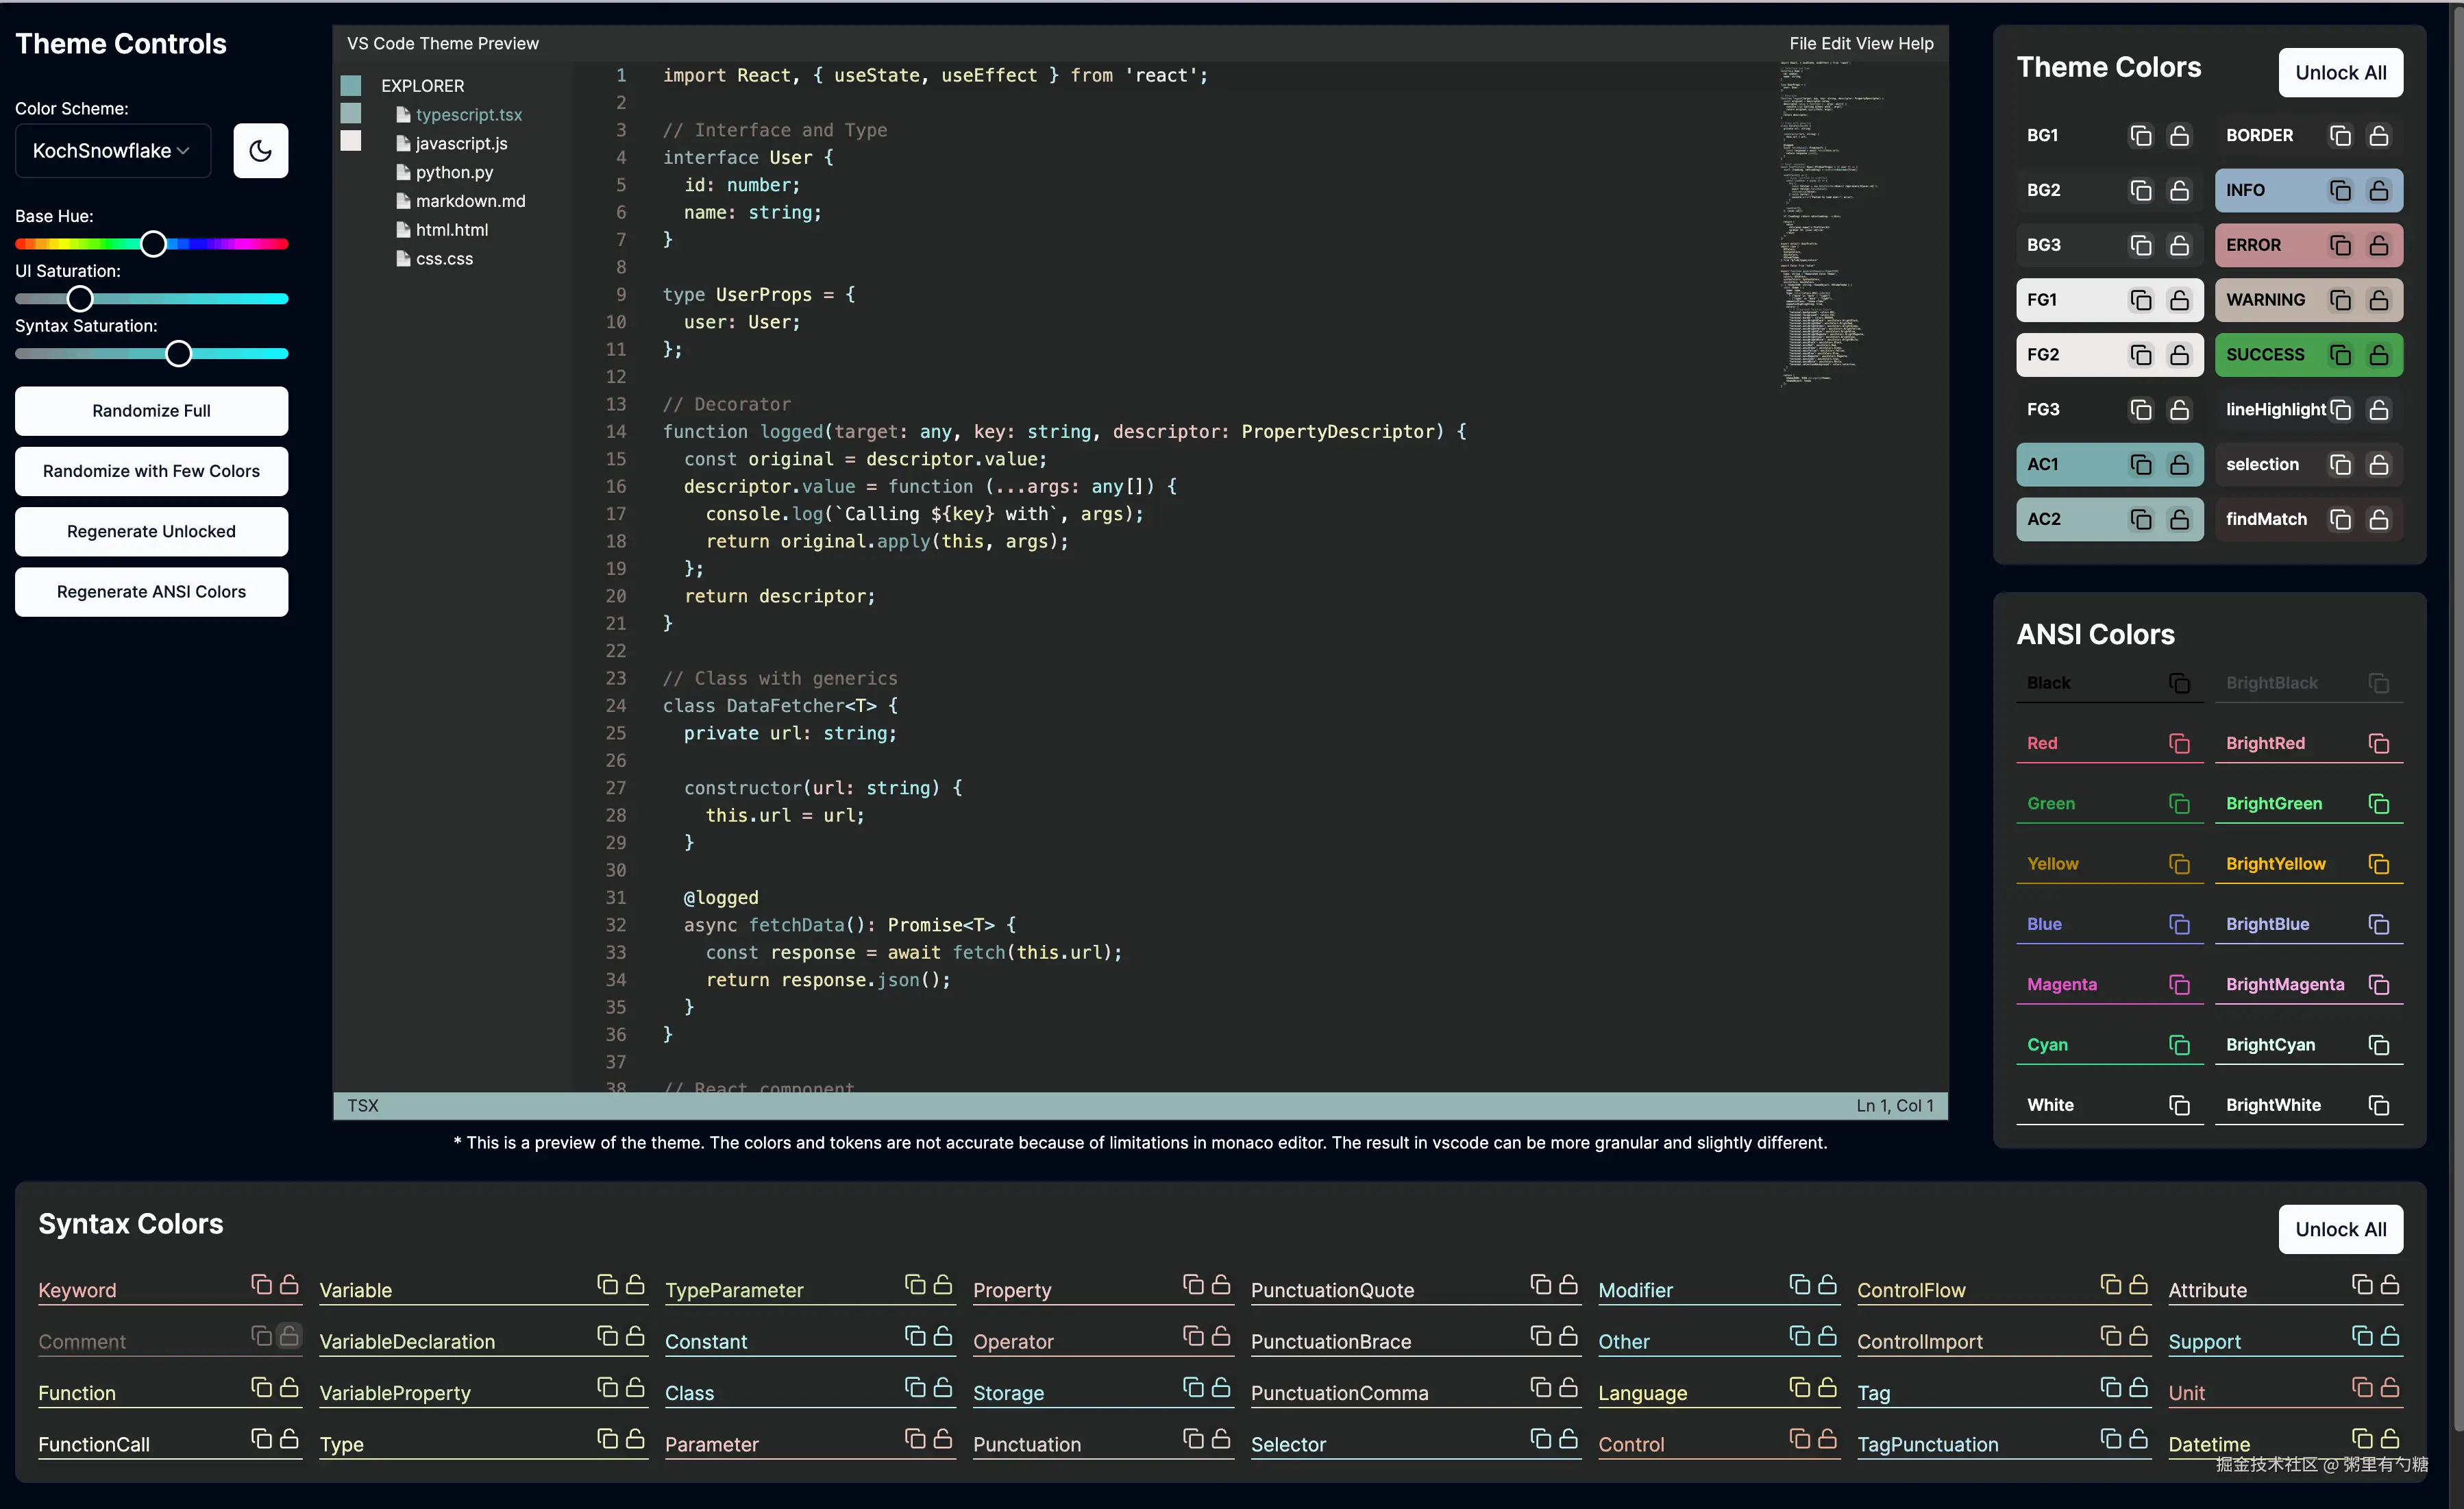Copy the ERROR color value

click(2340, 246)
